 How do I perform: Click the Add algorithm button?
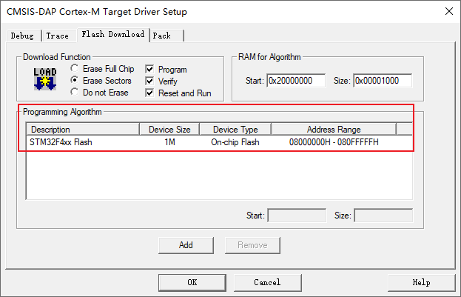tap(186, 245)
